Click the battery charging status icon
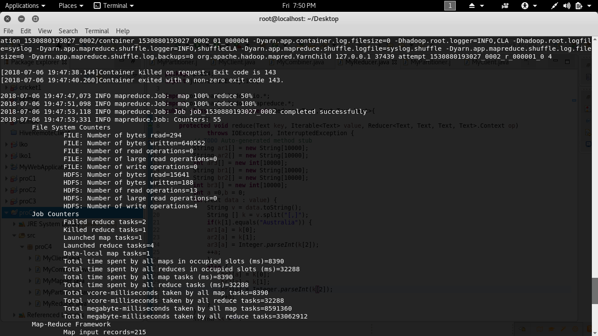This screenshot has width=598, height=336. tap(579, 6)
